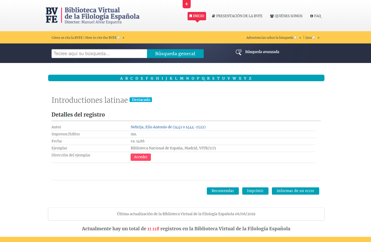Focus the search text input field
Viewport: 371px width, 242px height.
pos(99,54)
